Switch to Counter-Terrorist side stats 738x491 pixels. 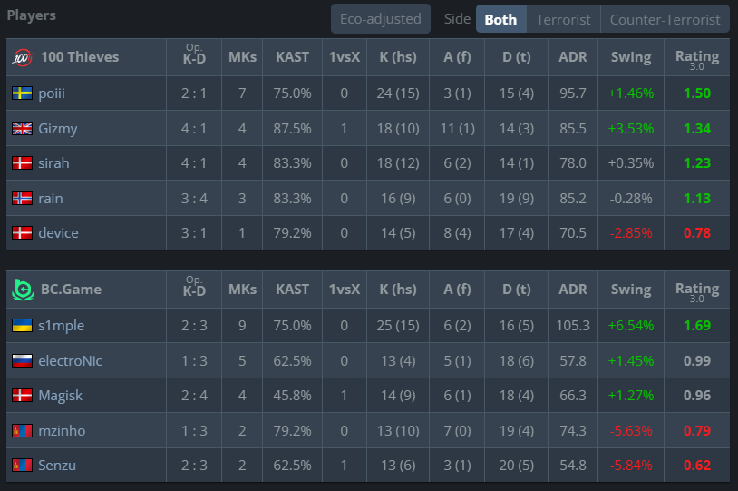[x=665, y=19]
